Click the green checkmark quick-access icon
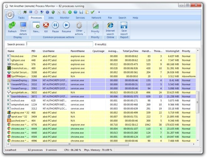Viewport: 207px width, 158px height. (93, 12)
